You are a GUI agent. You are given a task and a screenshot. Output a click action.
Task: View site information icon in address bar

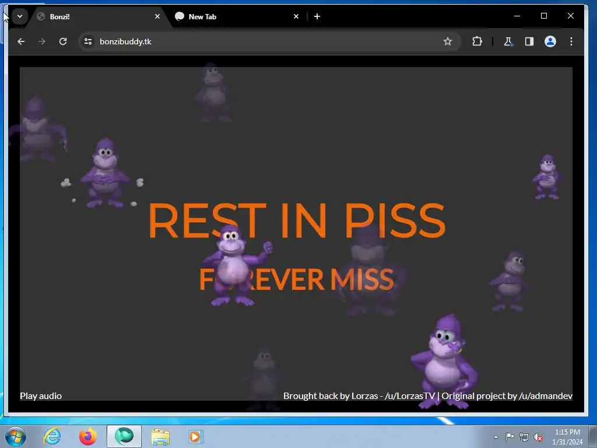88,41
